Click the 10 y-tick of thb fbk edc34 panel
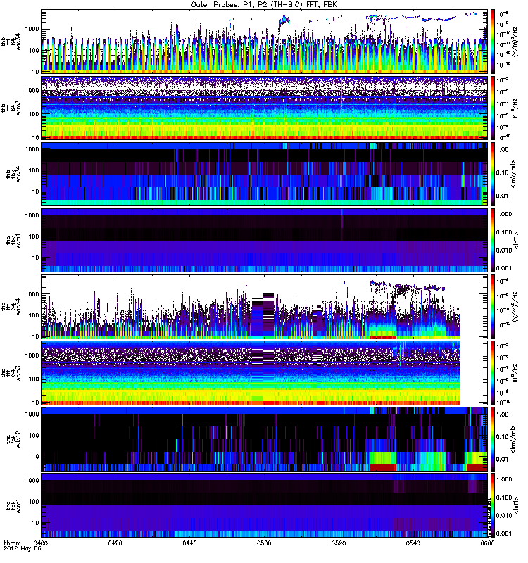528x563 pixels. [35, 191]
